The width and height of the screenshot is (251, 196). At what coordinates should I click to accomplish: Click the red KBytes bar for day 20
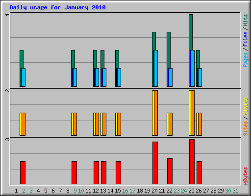tap(155, 163)
